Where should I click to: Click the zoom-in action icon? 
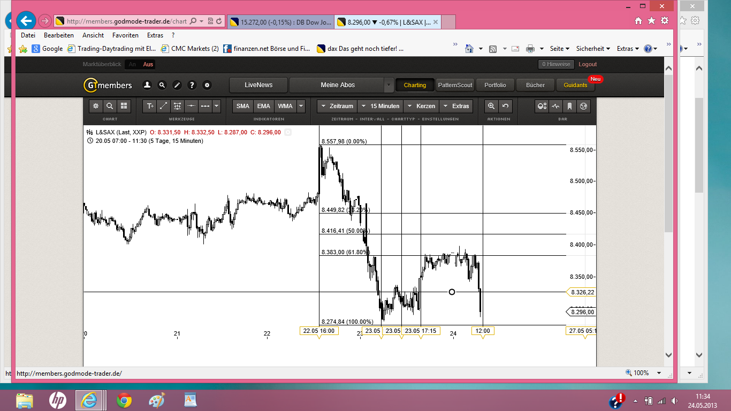(491, 106)
